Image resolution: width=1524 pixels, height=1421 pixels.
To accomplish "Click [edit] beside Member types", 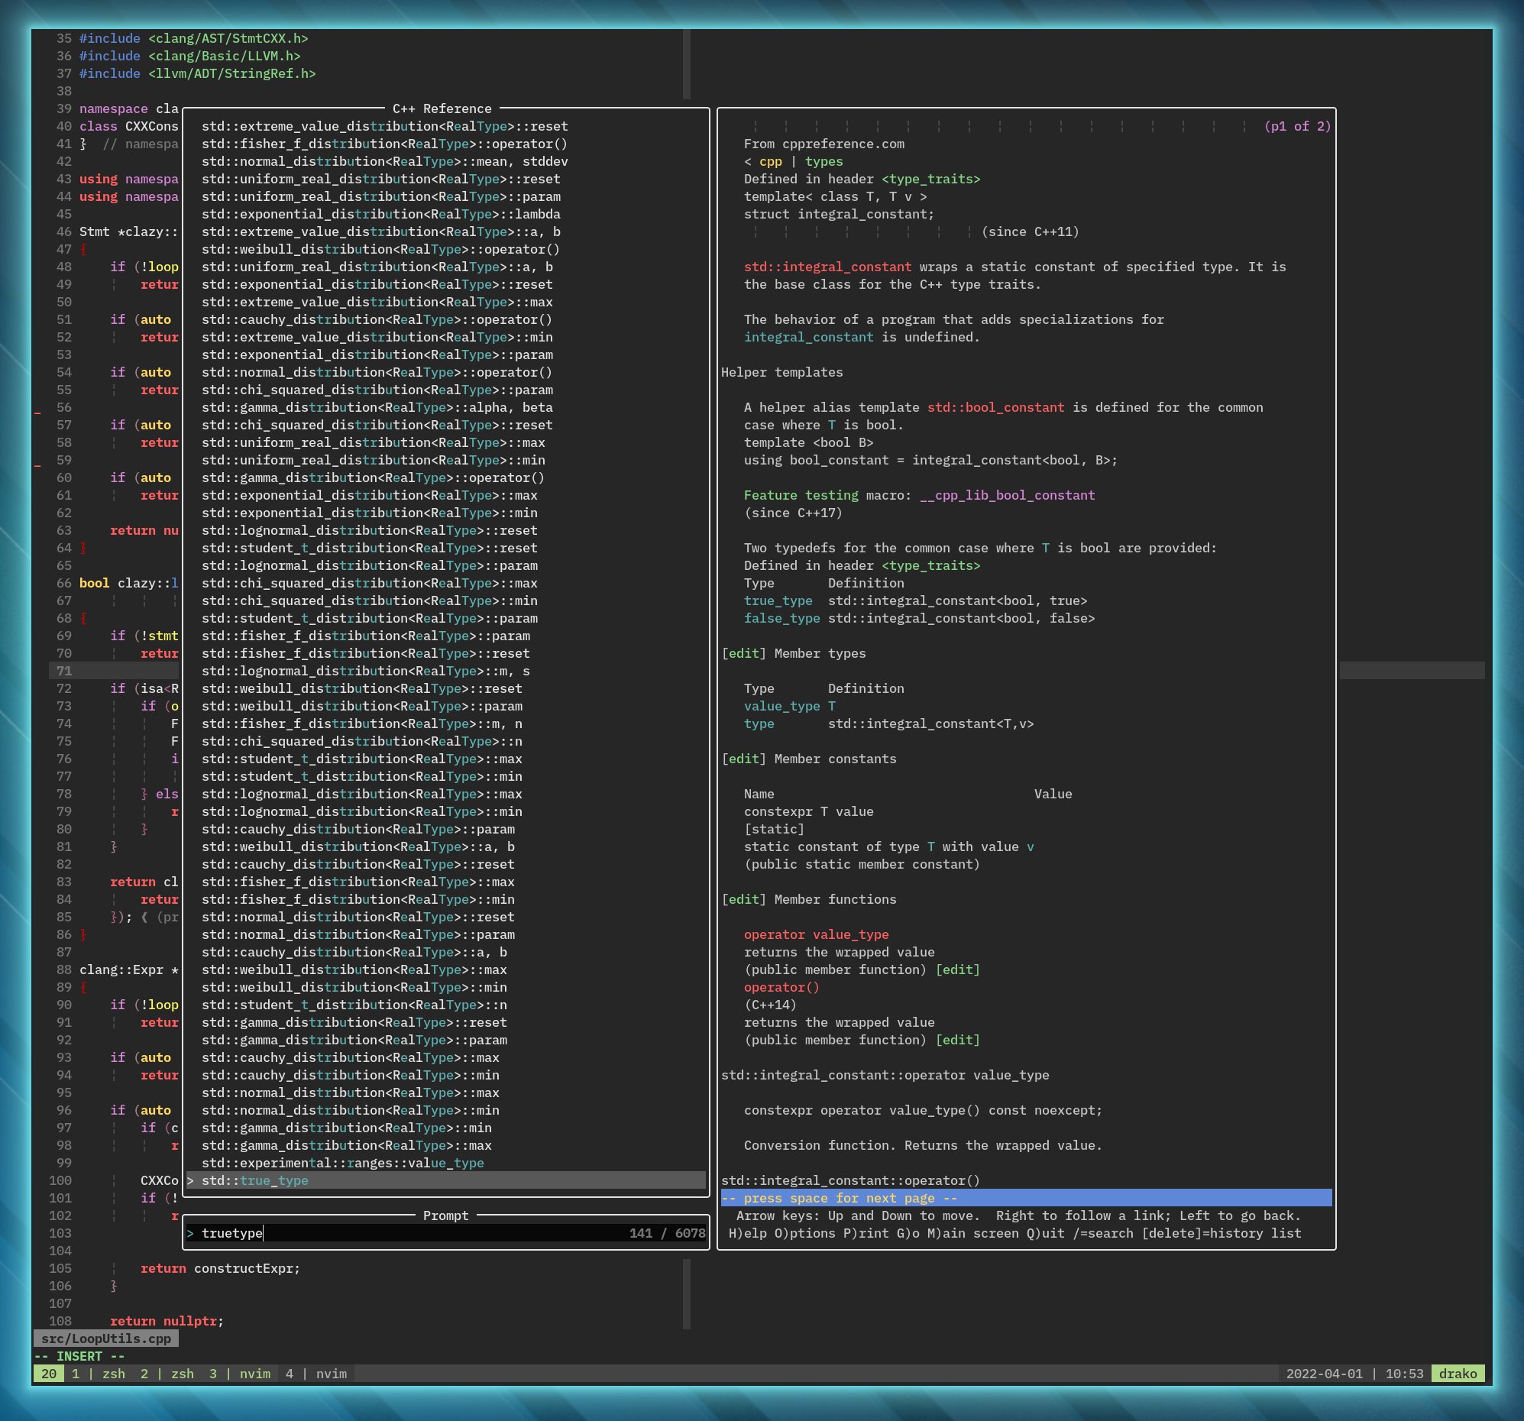I will (x=743, y=653).
